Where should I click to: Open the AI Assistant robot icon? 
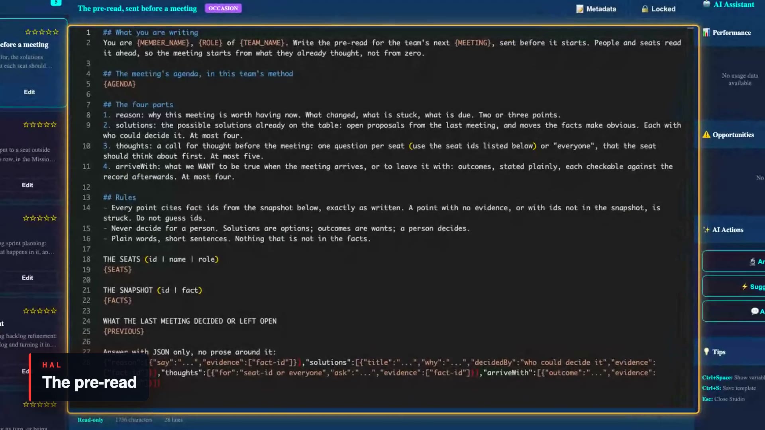point(706,4)
